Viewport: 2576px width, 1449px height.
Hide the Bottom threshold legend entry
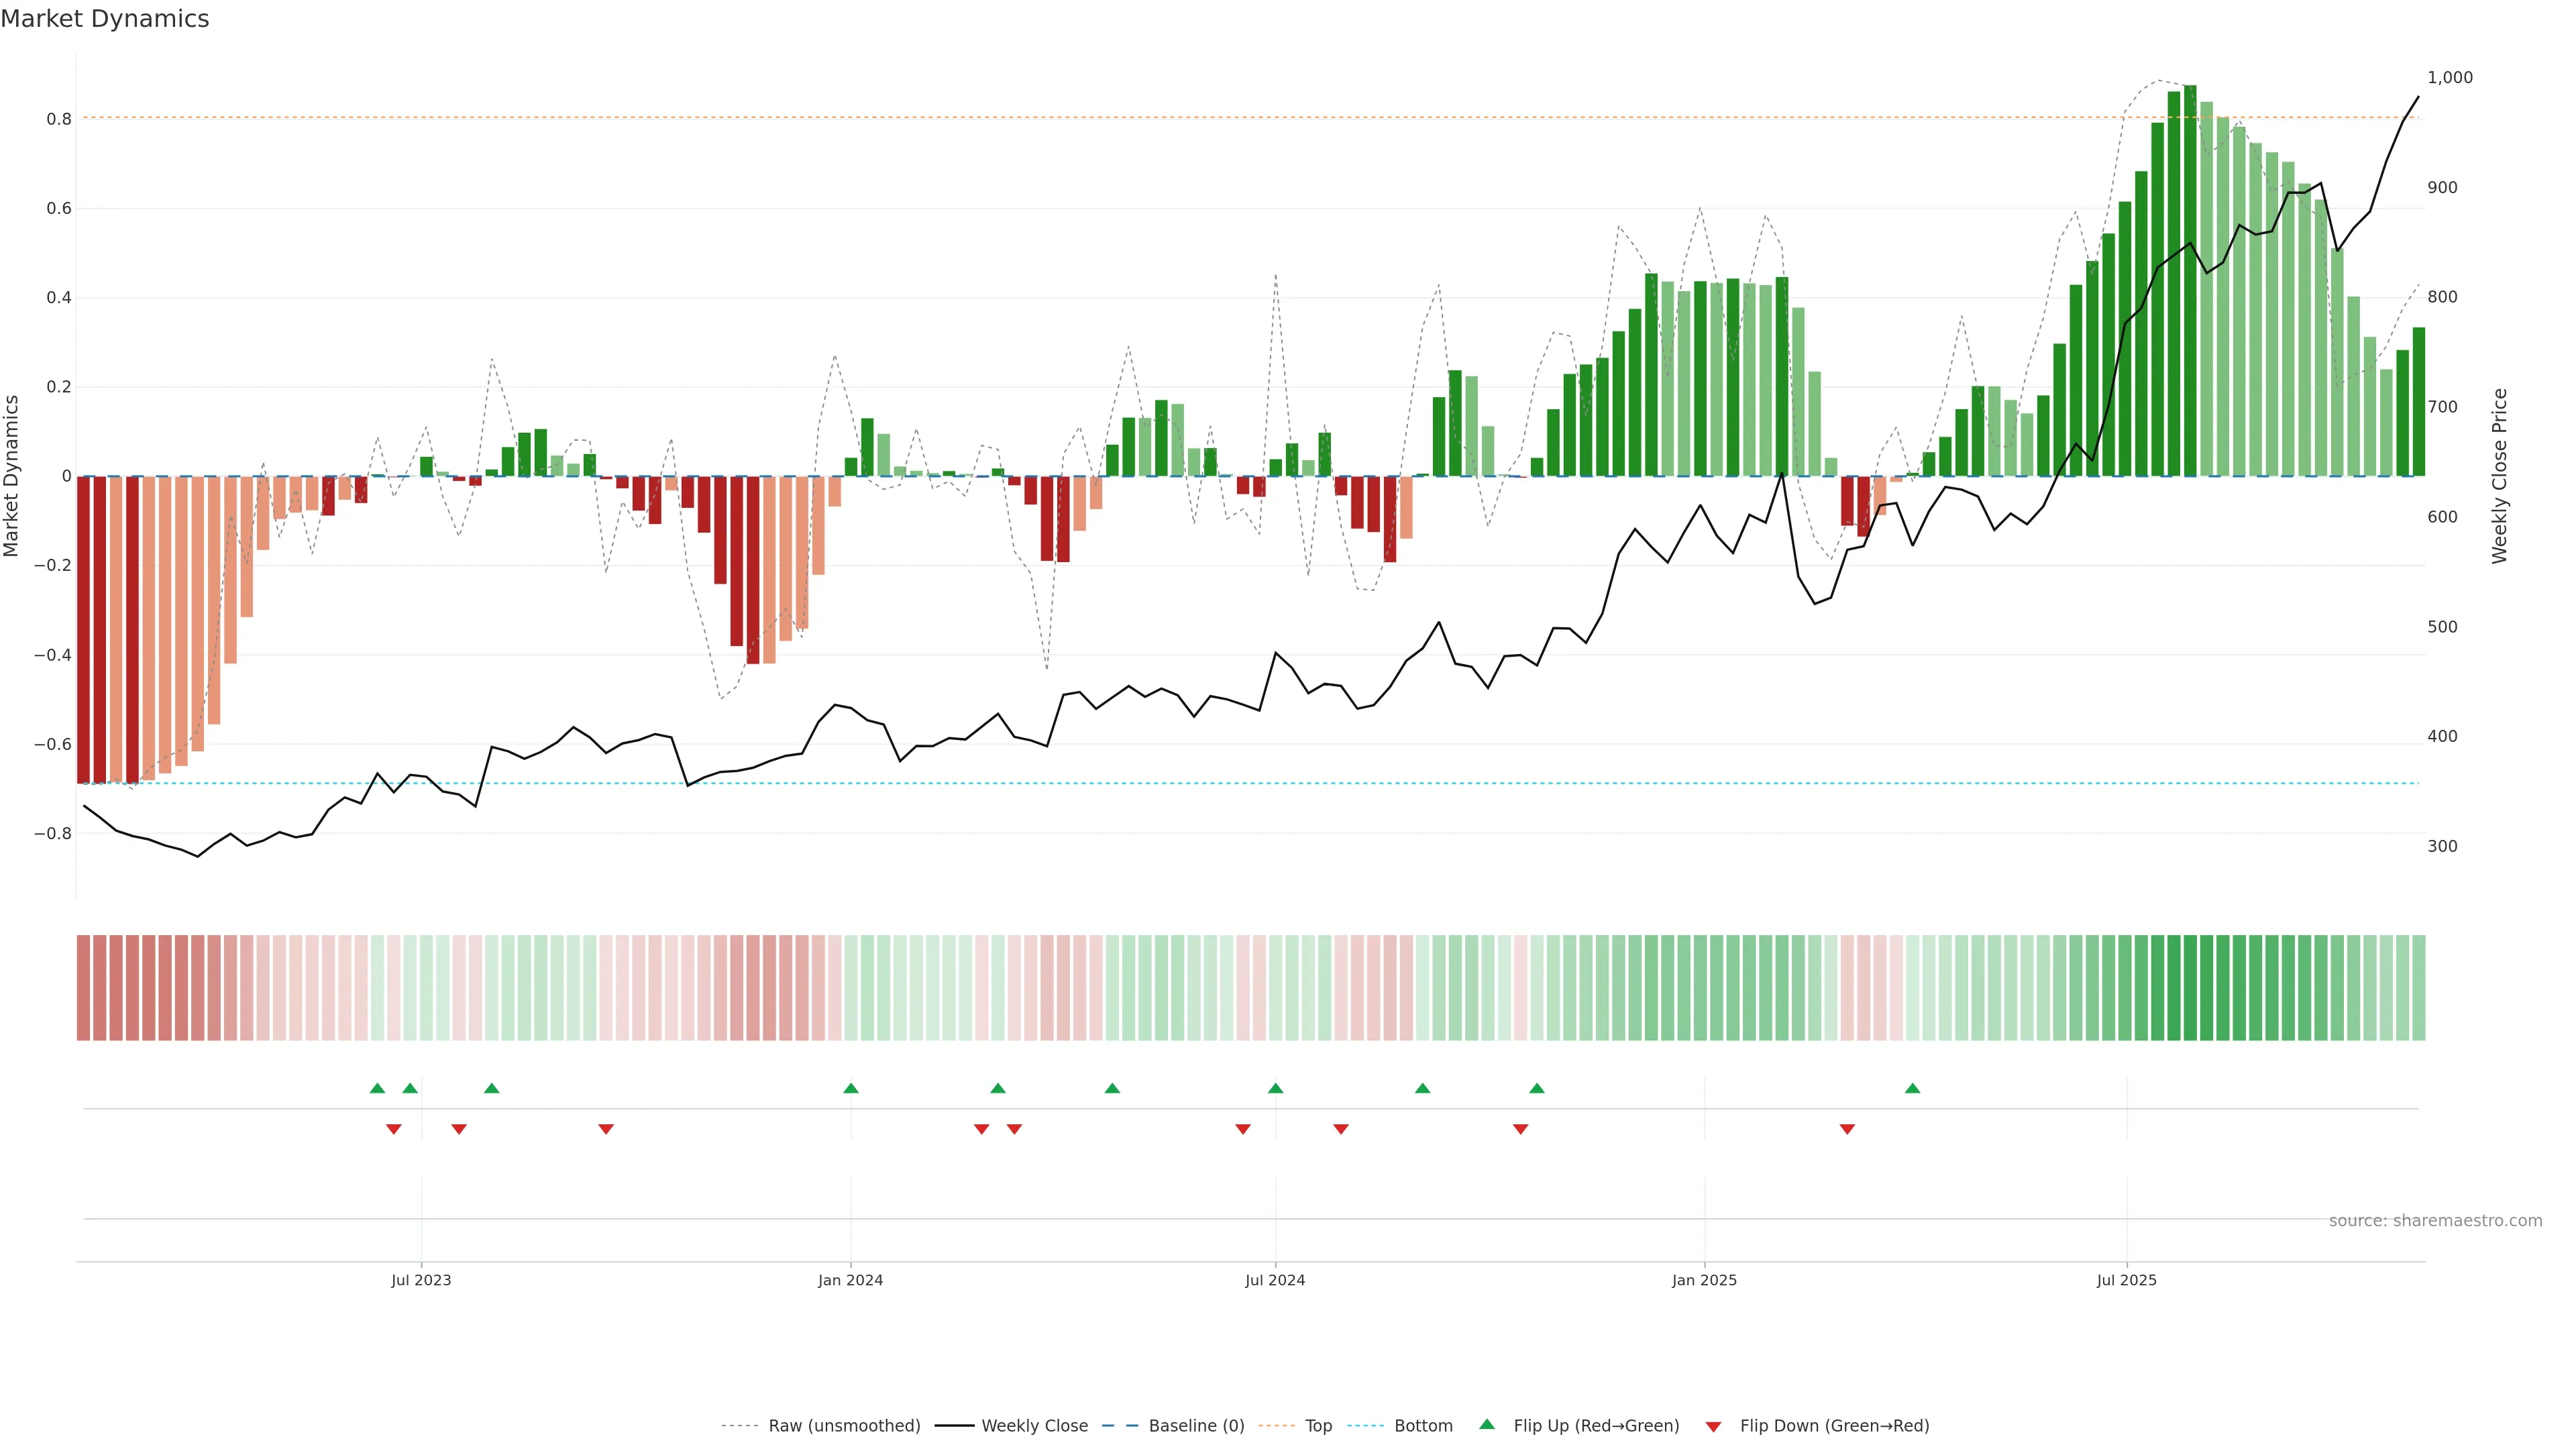[1422, 1426]
